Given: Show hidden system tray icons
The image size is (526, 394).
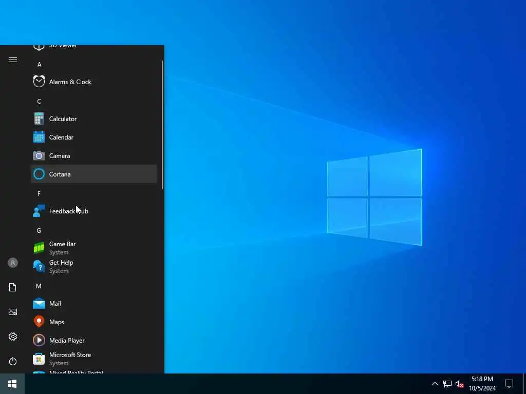Looking at the screenshot, I should point(435,384).
